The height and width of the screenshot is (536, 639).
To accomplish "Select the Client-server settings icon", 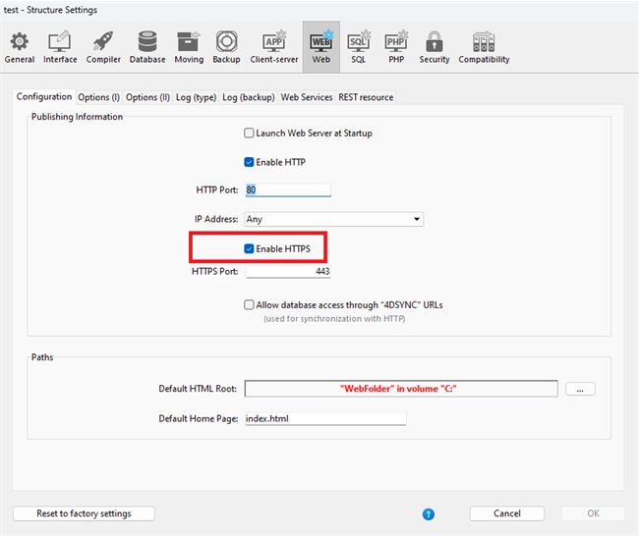I will coord(274,45).
